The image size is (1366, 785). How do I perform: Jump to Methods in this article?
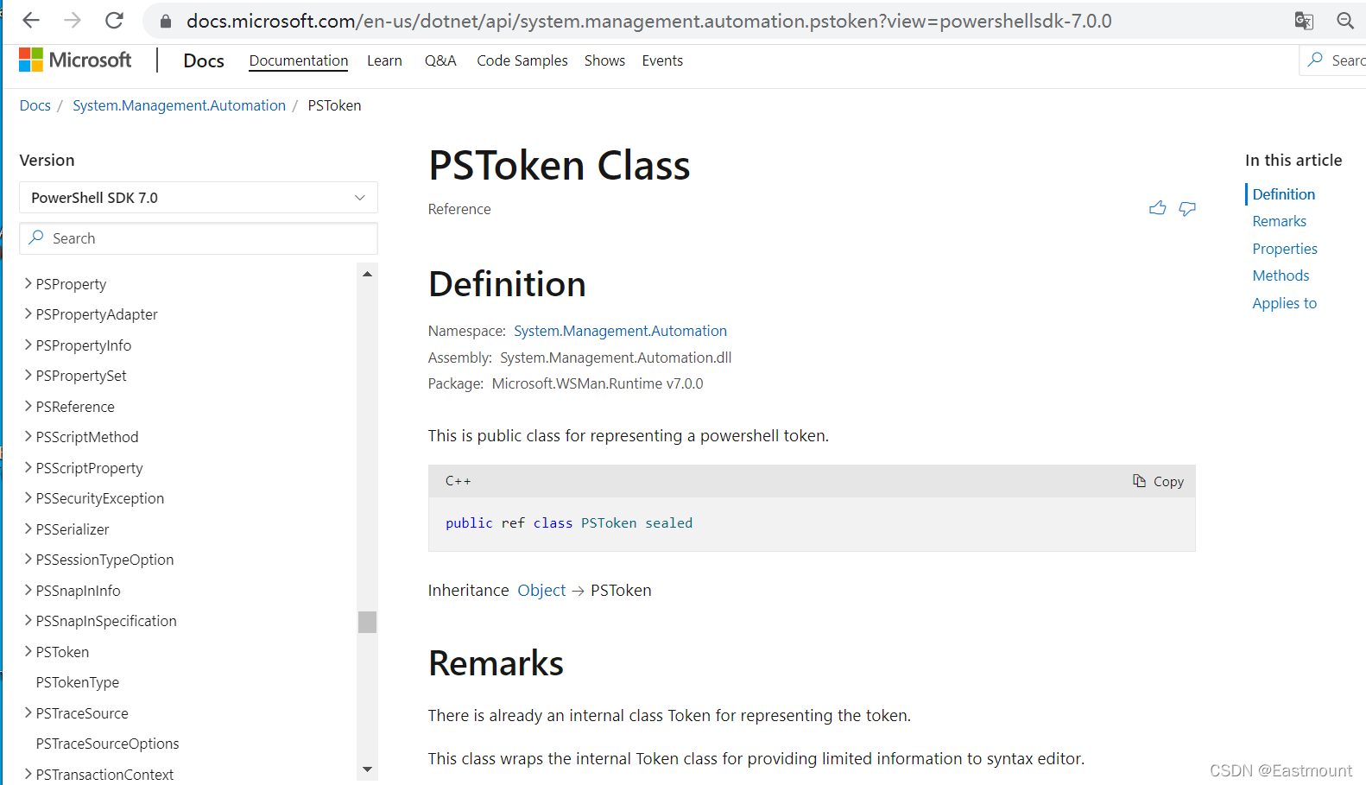tap(1281, 275)
